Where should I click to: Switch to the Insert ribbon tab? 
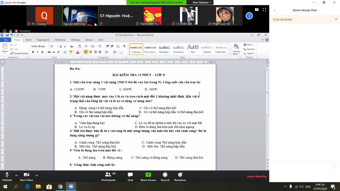click(x=29, y=40)
